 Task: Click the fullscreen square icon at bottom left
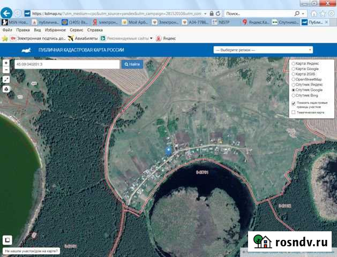coord(8,240)
